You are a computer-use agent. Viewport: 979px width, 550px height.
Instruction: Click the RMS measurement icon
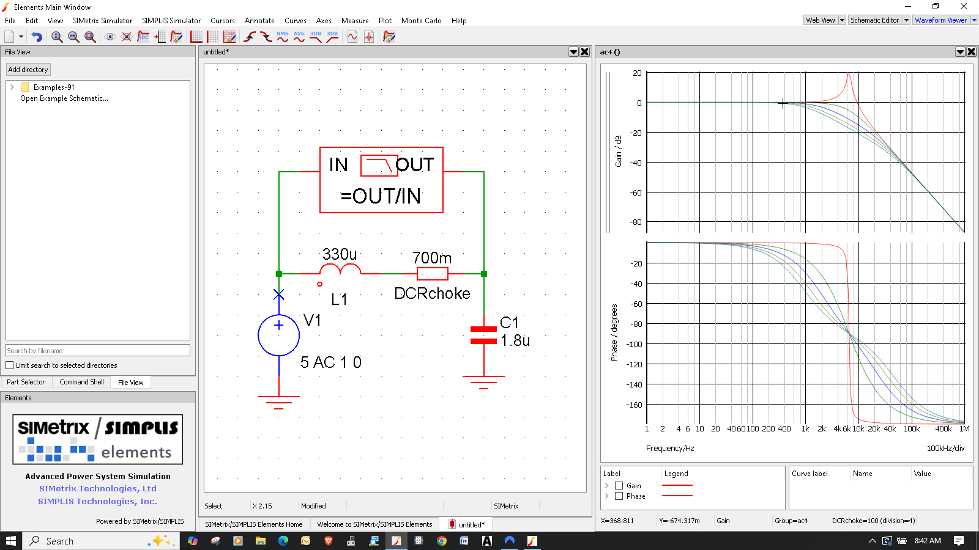(283, 37)
